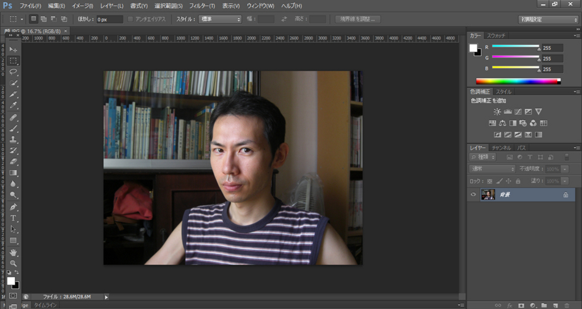Toggle lock transparent pixels

[489, 181]
